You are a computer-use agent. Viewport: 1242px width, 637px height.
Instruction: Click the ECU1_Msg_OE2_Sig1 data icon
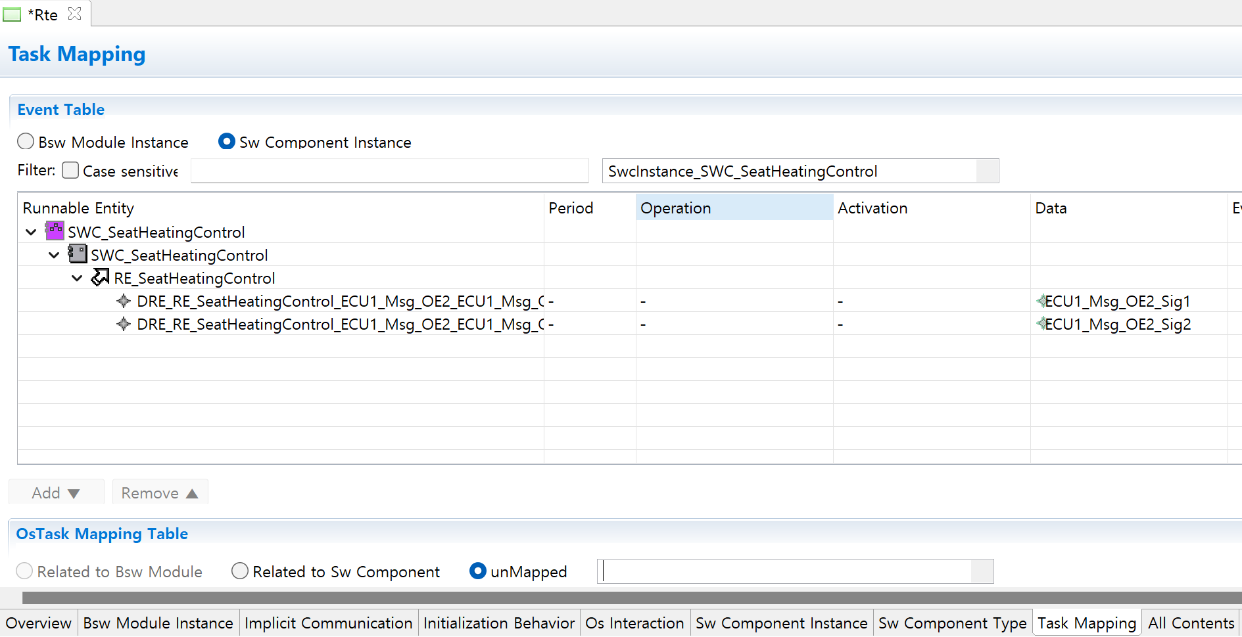coord(1041,301)
